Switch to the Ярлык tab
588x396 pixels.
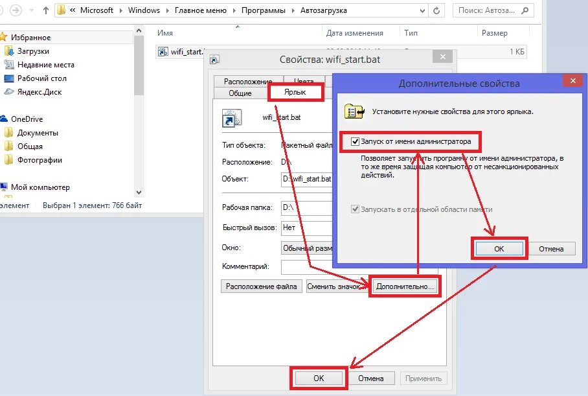[295, 92]
